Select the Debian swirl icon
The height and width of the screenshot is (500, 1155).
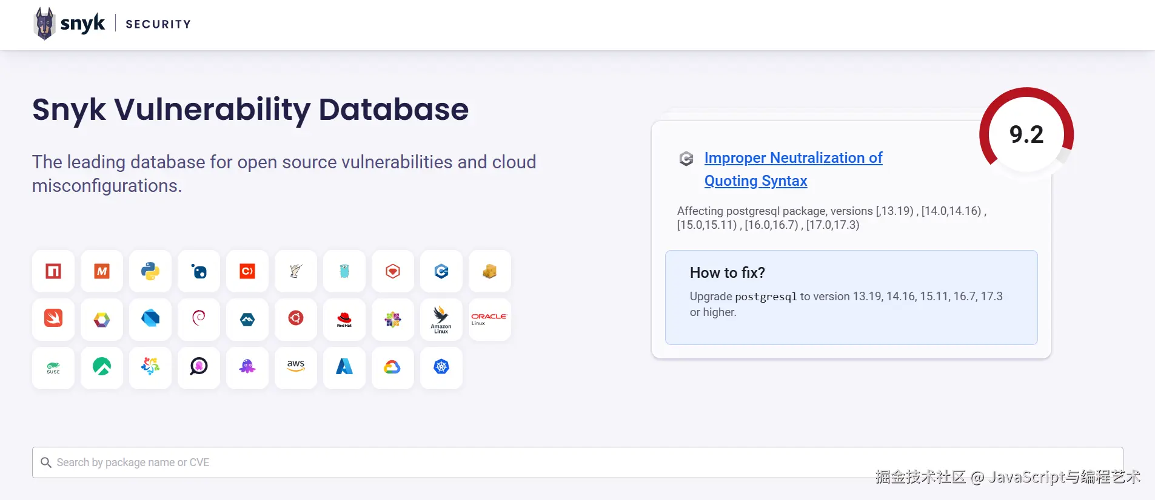click(199, 319)
